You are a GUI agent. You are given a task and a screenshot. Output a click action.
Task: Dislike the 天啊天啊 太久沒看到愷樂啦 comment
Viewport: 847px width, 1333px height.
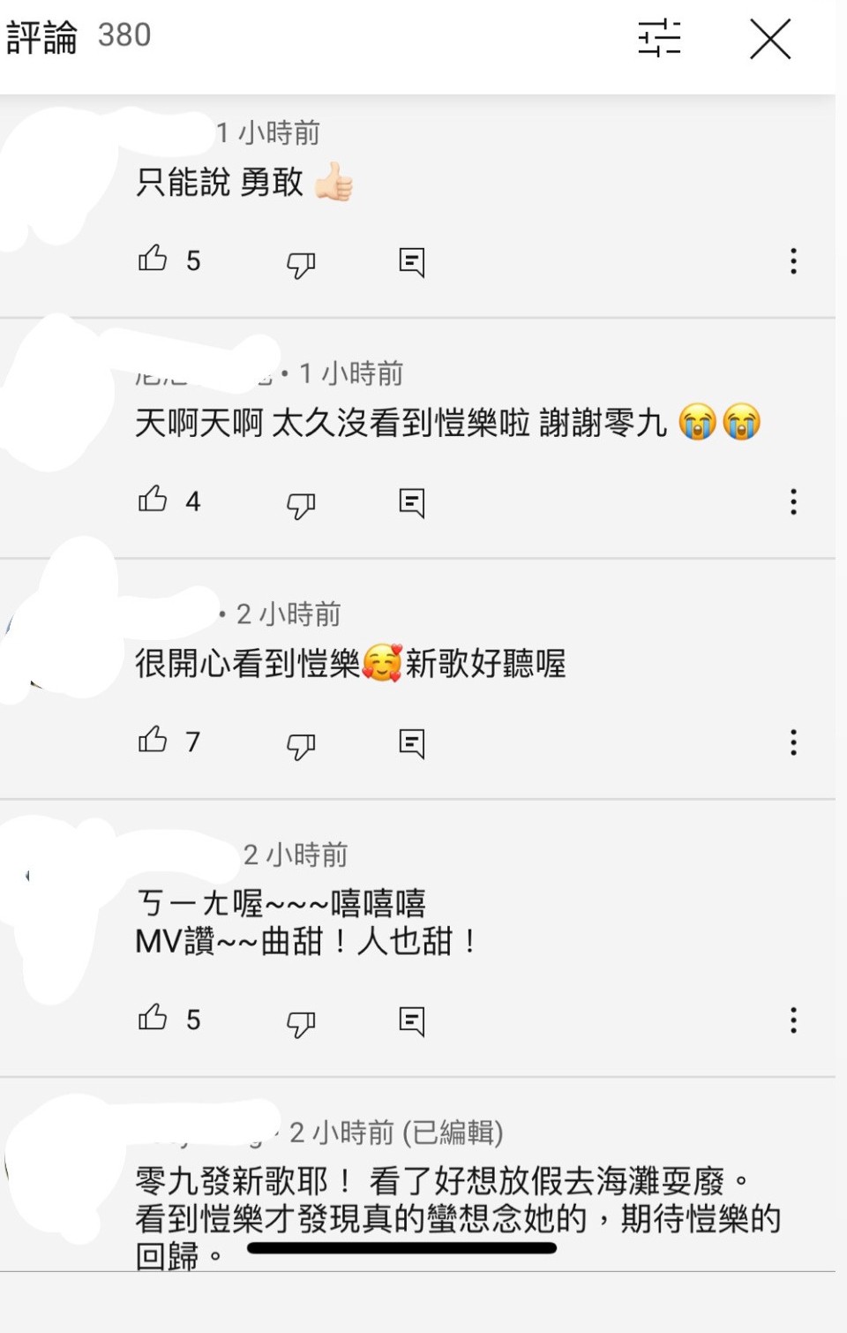pyautogui.click(x=301, y=504)
